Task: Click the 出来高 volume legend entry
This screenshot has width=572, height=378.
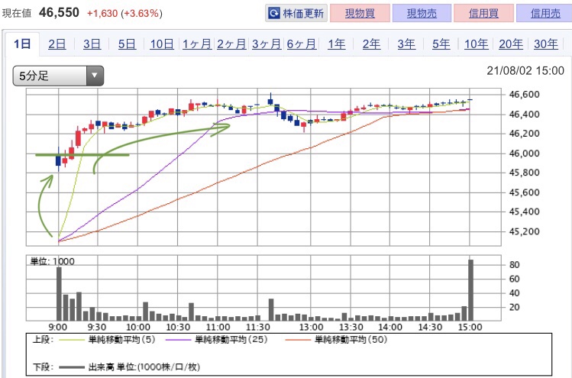Action: click(x=129, y=367)
